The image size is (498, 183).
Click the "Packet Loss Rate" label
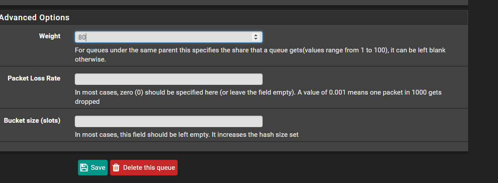34,78
